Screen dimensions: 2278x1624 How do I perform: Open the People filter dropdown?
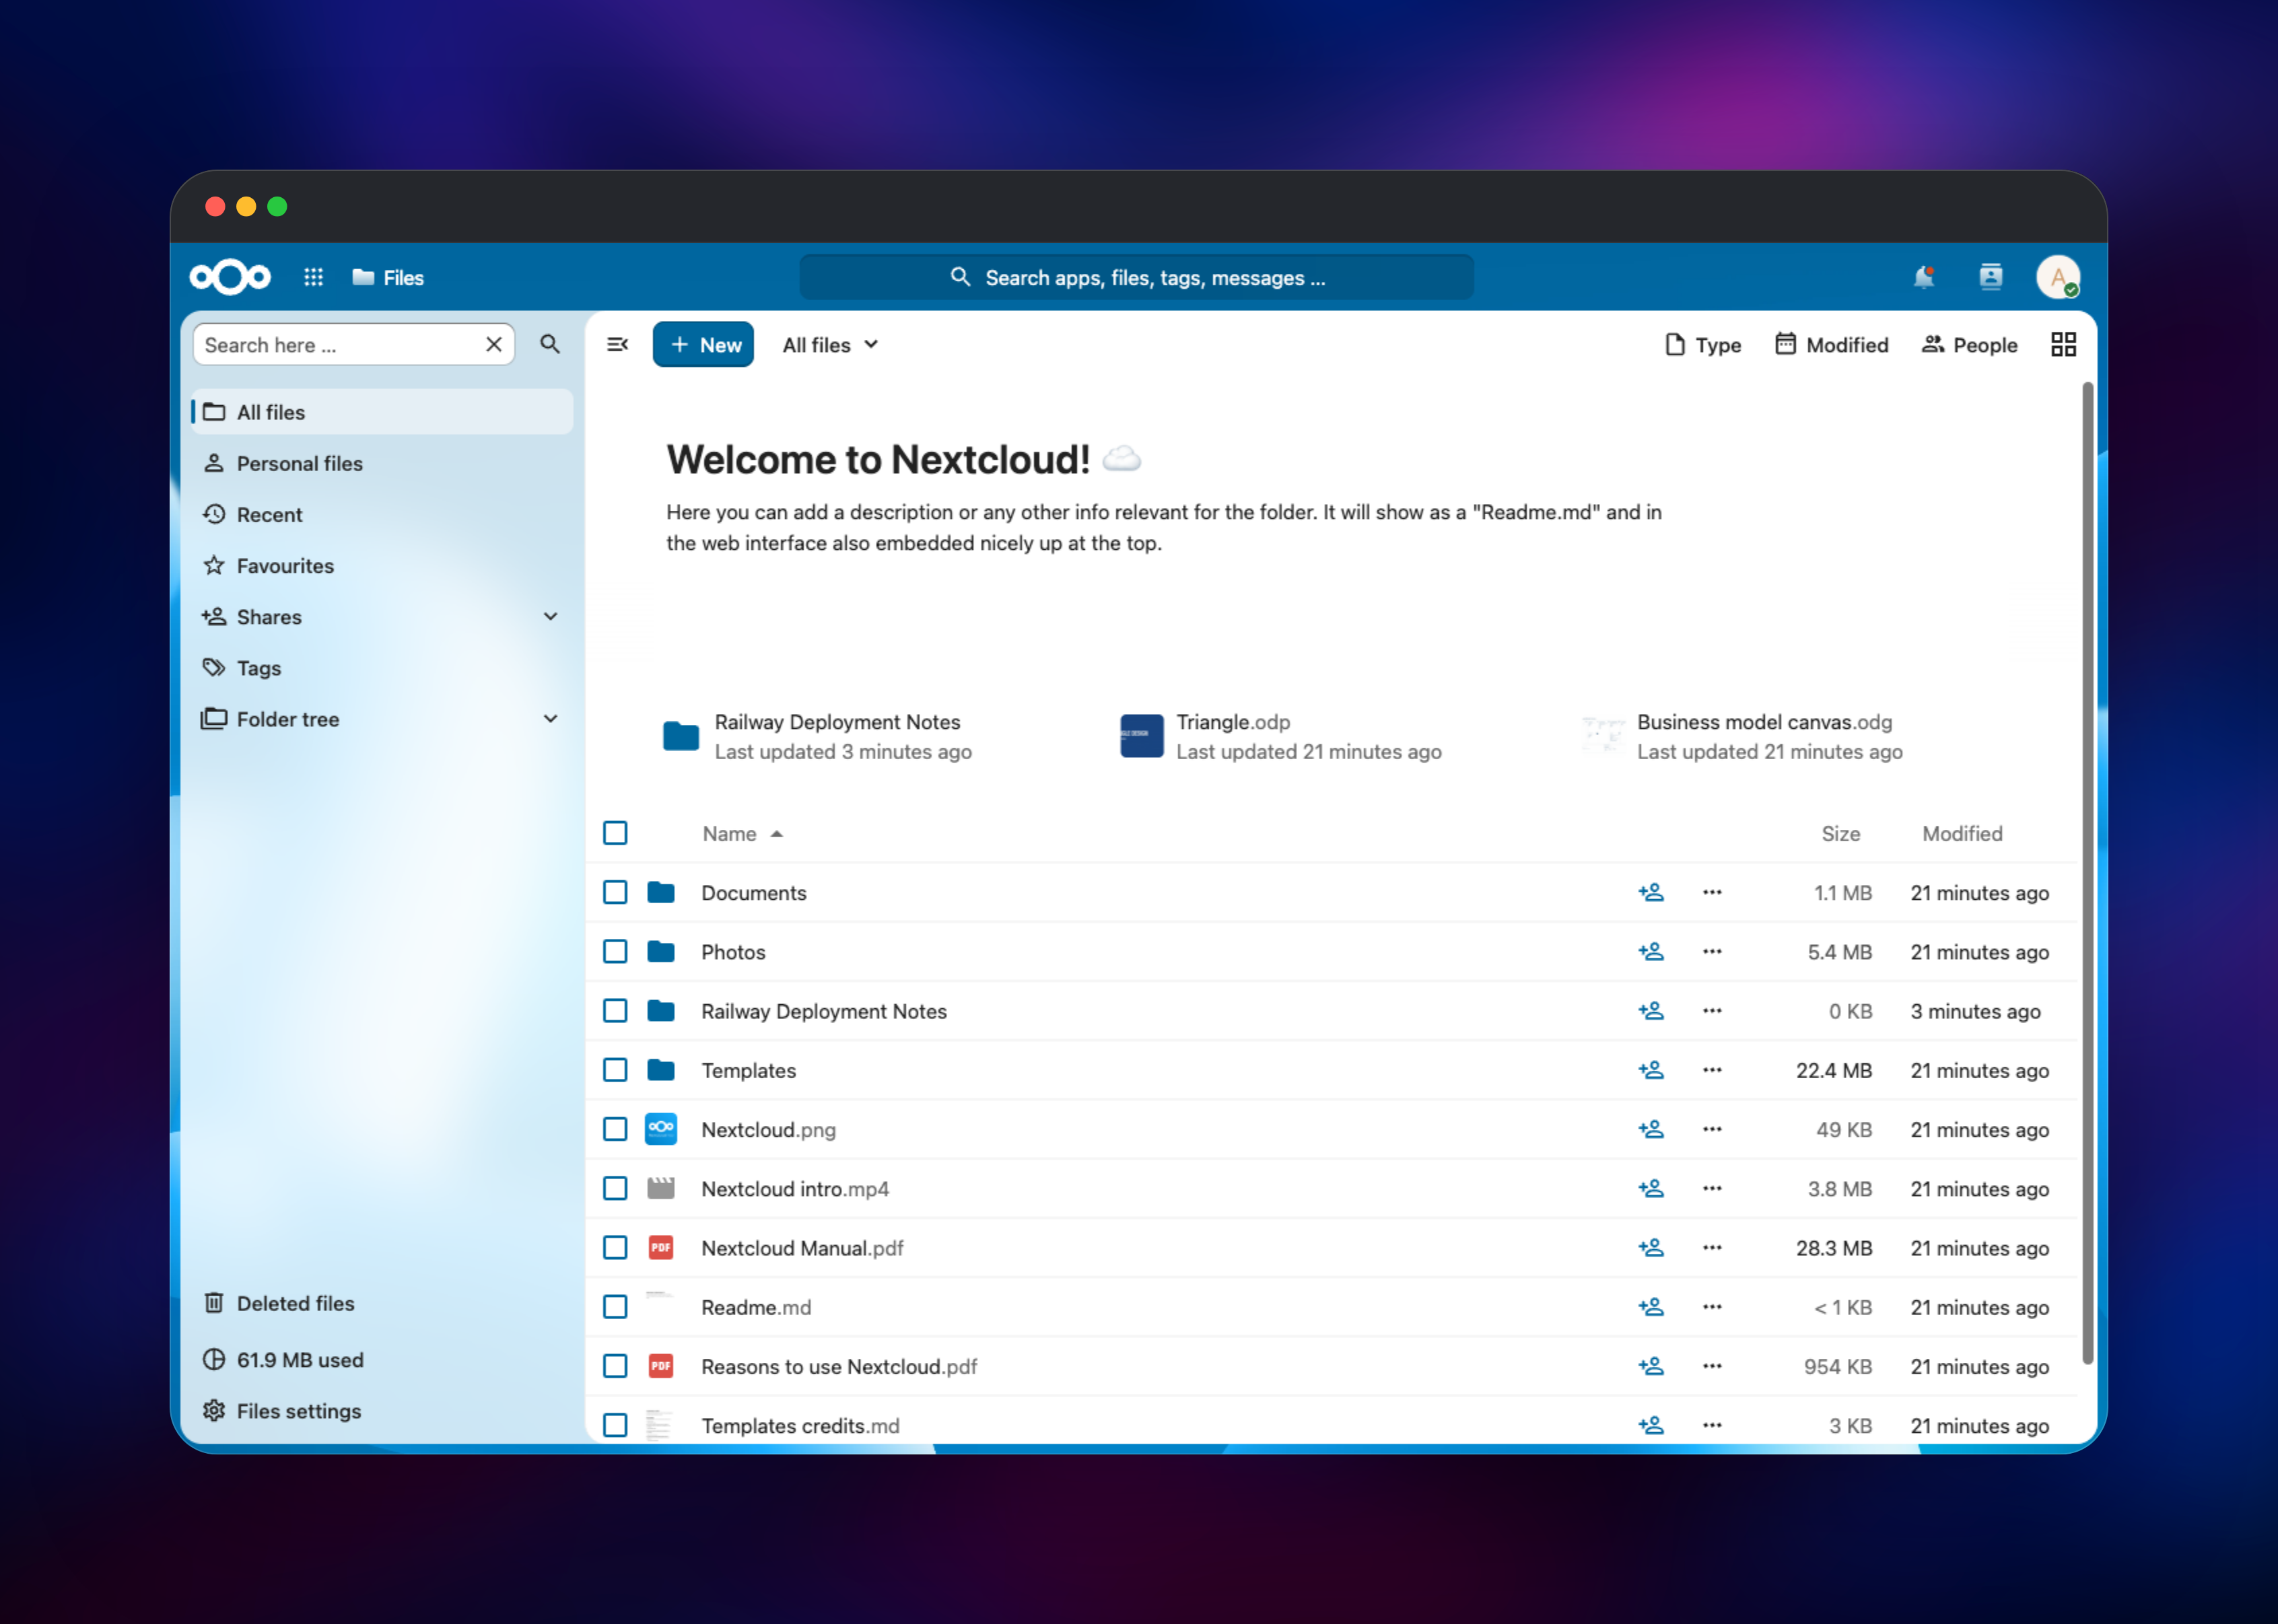(1969, 344)
